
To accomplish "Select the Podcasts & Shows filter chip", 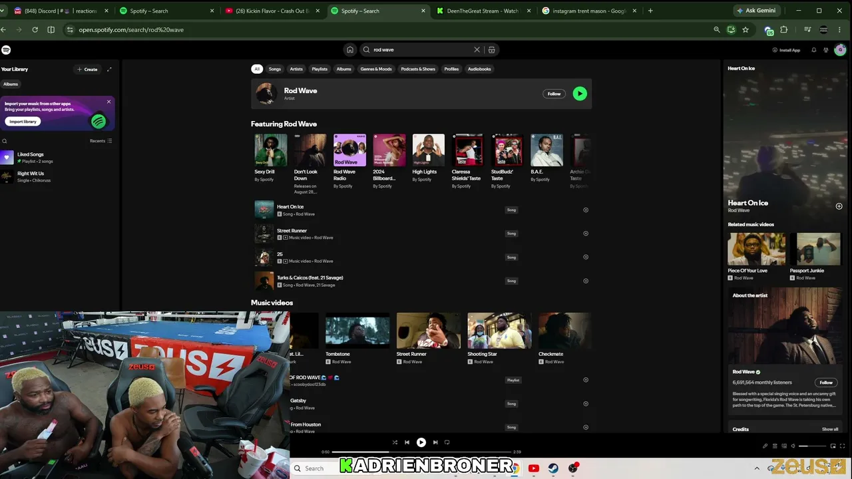I will 418,69.
